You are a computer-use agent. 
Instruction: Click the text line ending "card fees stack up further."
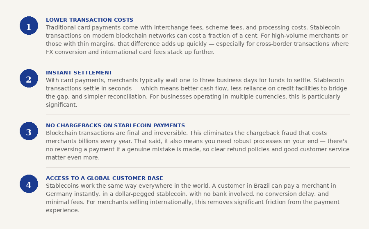pyautogui.click(x=130, y=52)
